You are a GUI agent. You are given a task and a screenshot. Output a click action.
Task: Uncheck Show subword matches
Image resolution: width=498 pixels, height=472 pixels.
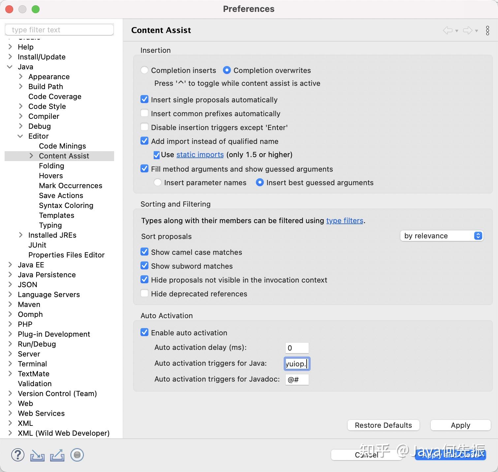click(144, 266)
